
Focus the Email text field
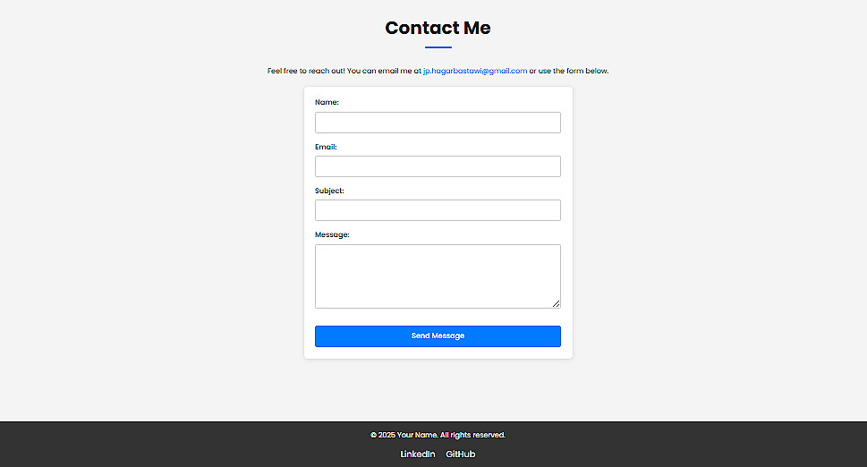[x=438, y=166]
